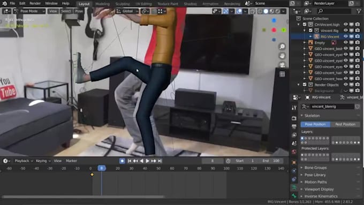
Task: Toggle X-ray mode icon
Action: pos(252,11)
